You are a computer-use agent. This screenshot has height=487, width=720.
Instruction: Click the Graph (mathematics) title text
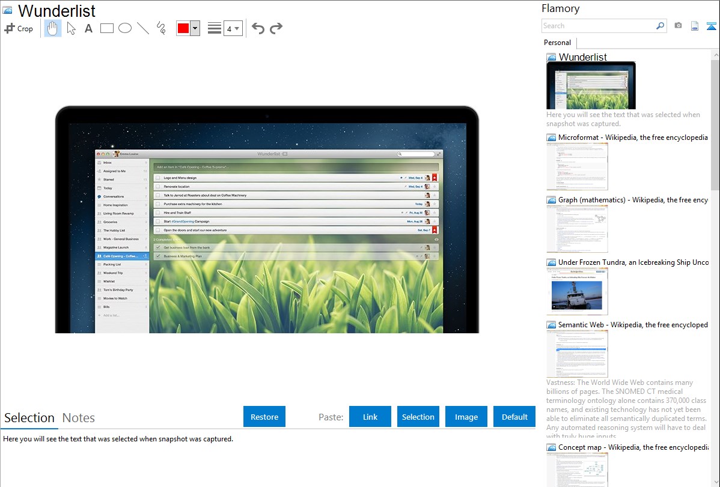pos(633,200)
